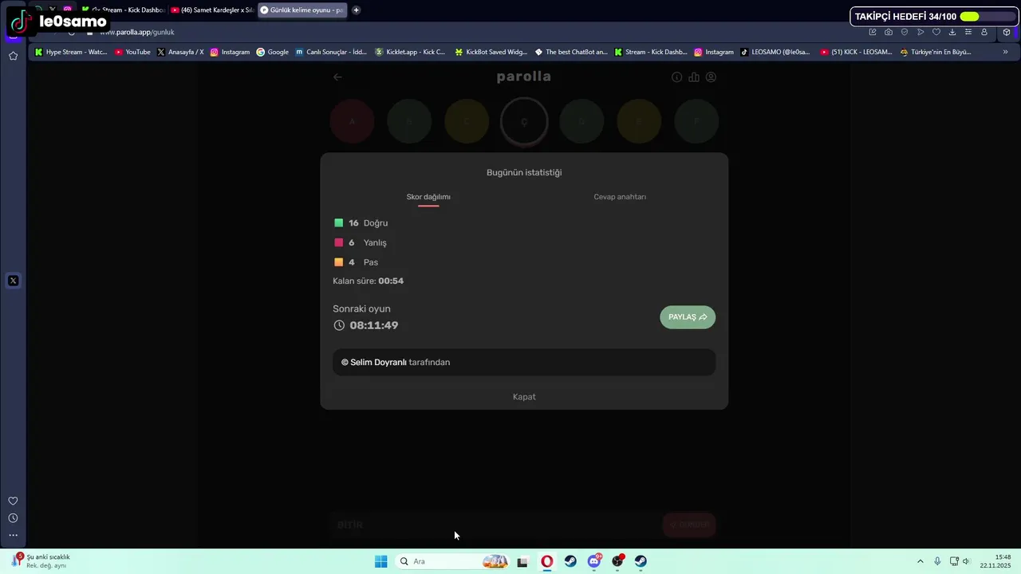This screenshot has height=574, width=1021.
Task: Click the 4 Pas score line
Action: [x=357, y=262]
